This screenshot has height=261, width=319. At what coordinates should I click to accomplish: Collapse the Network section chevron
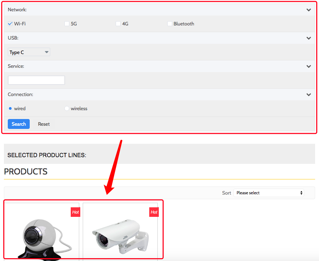click(x=308, y=10)
